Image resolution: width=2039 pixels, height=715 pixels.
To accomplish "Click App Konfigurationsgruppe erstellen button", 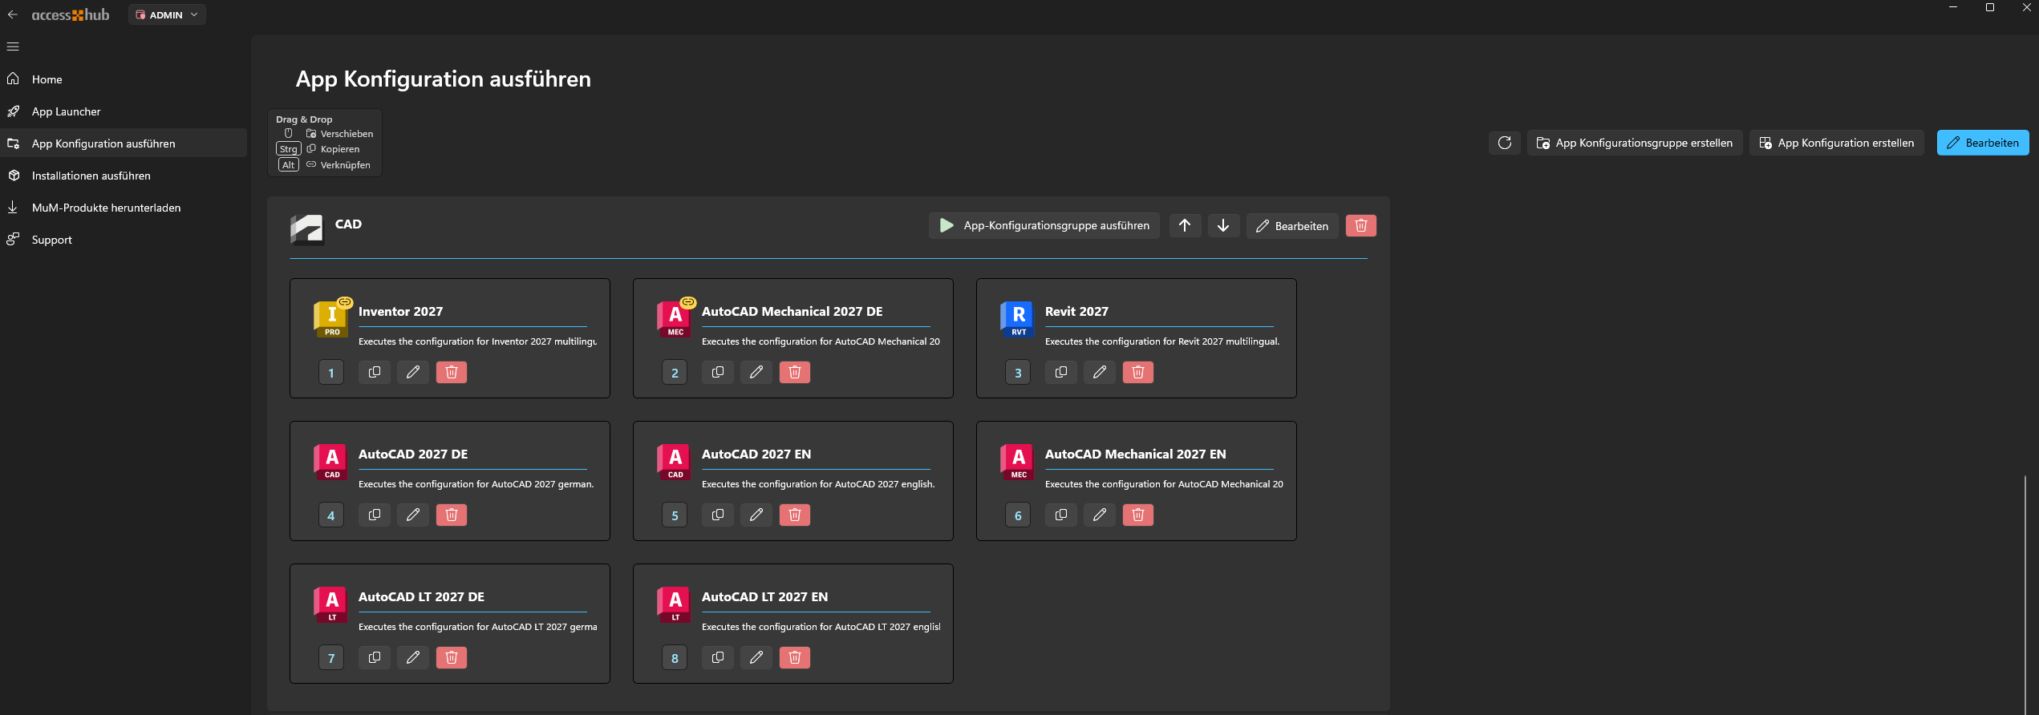I will point(1635,143).
